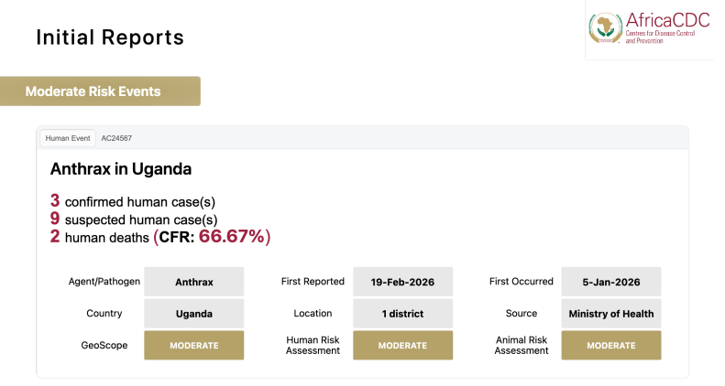Click the GeoScope MODERATE badge
Image resolution: width=725 pixels, height=386 pixels.
coord(193,346)
